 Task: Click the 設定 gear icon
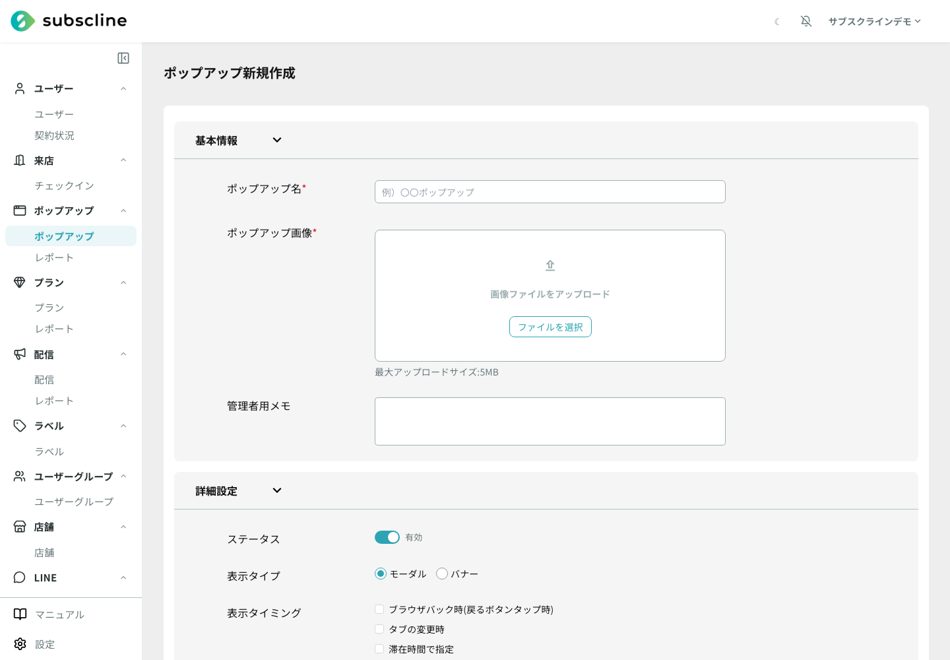[20, 644]
